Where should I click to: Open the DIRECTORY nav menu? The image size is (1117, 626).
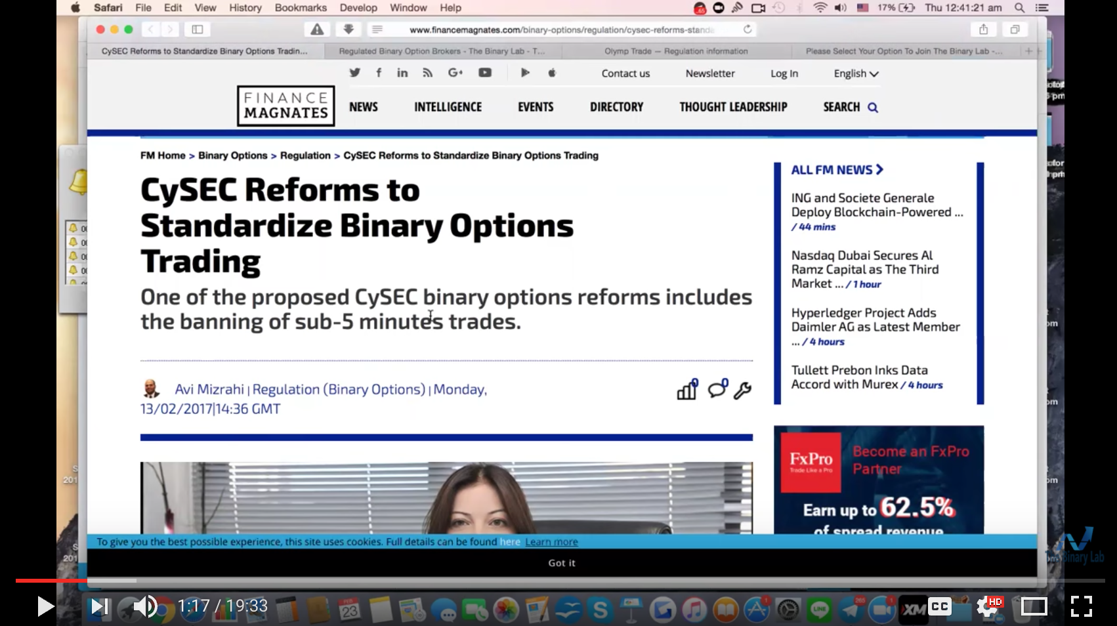pos(616,107)
